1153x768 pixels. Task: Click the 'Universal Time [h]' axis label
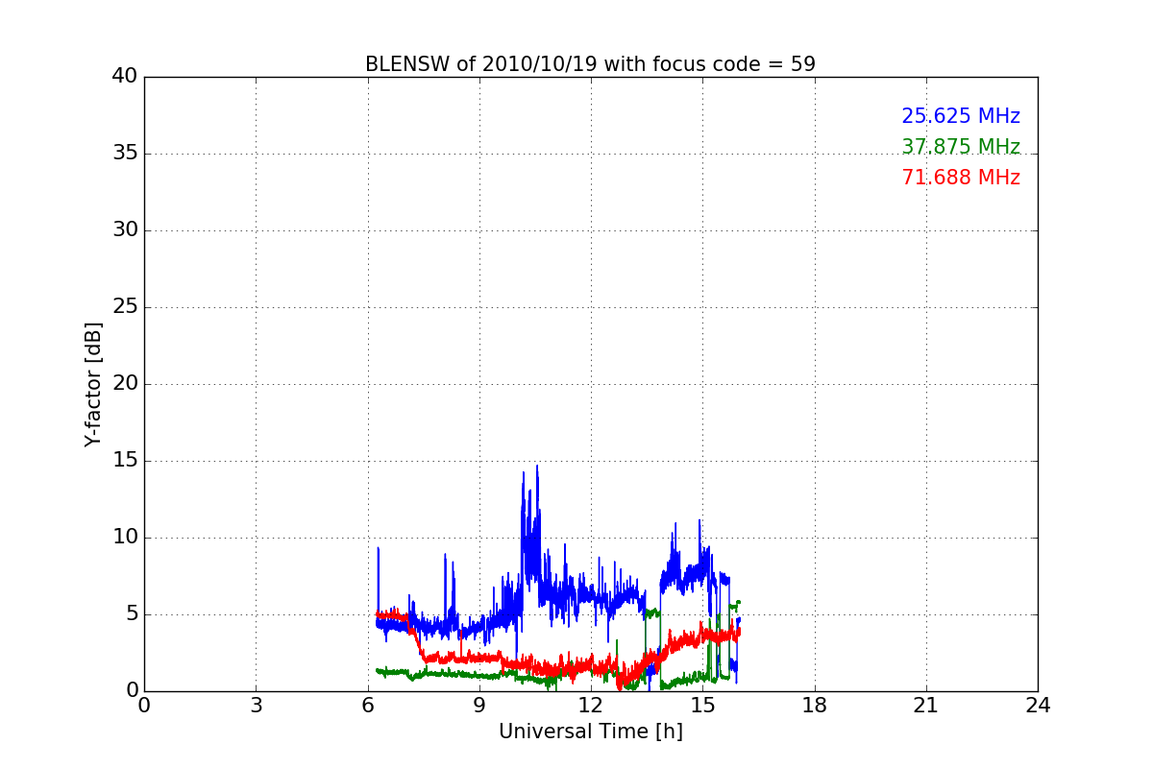point(590,732)
